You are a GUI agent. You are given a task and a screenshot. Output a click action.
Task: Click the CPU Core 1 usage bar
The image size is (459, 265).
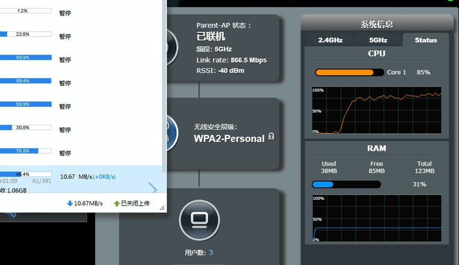coord(349,73)
